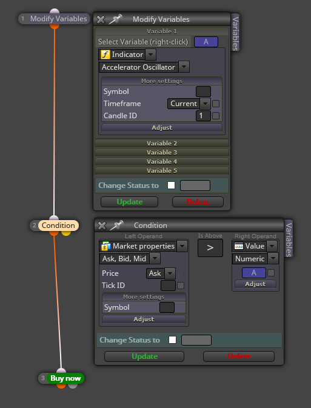Click Adjust in Modify Variables panel

(162, 127)
